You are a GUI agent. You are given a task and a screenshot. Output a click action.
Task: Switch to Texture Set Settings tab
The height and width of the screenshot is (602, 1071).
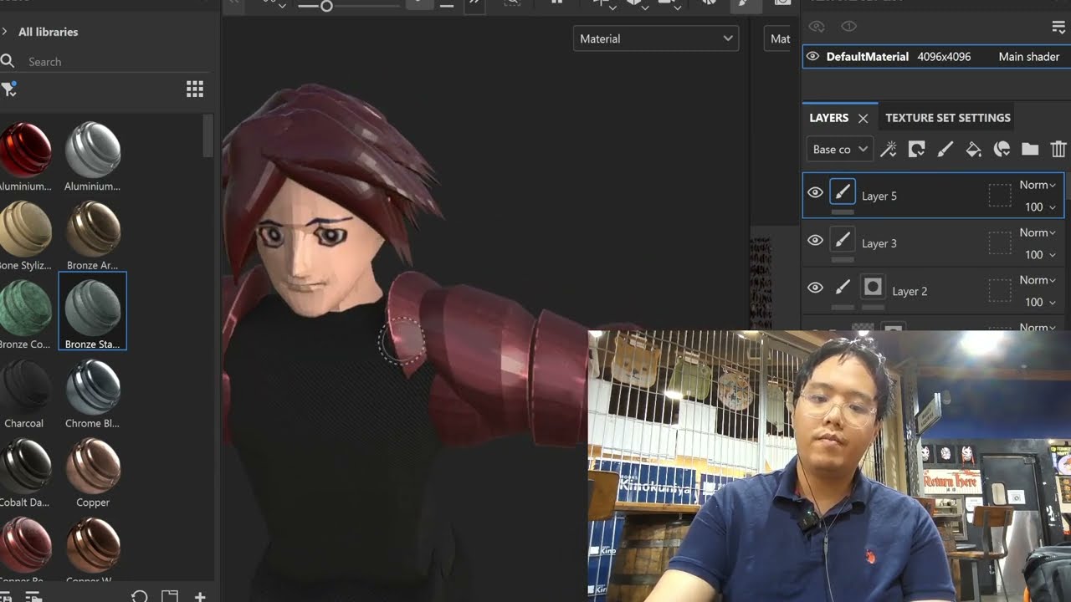click(x=948, y=118)
